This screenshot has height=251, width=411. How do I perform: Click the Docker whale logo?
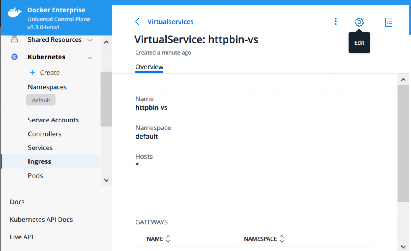click(14, 12)
